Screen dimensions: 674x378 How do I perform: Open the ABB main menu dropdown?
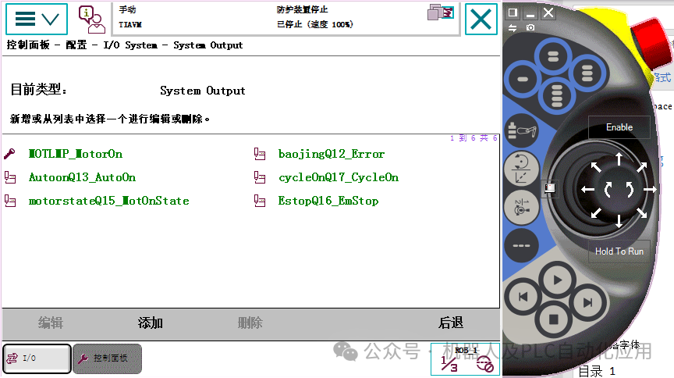(x=37, y=19)
